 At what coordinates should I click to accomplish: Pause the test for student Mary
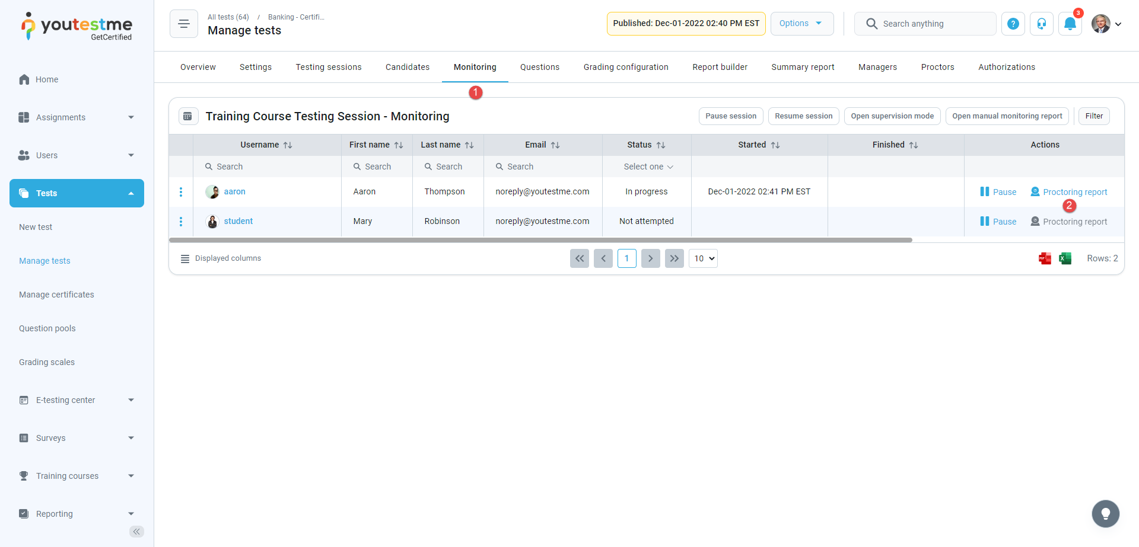[x=998, y=222]
